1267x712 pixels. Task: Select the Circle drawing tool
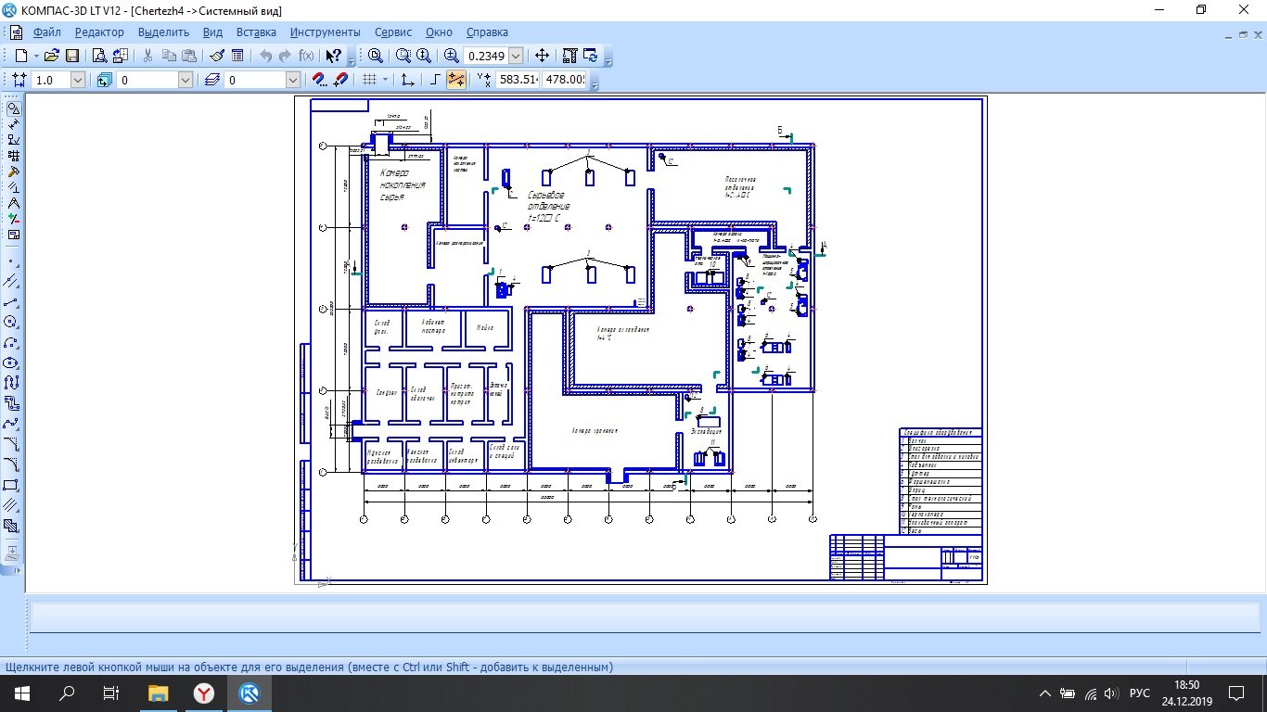pyautogui.click(x=12, y=322)
